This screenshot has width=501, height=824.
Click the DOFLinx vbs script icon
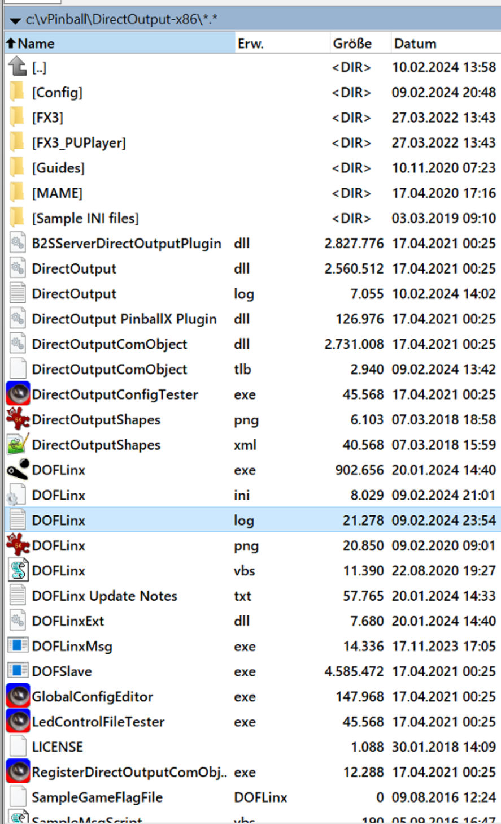click(18, 570)
